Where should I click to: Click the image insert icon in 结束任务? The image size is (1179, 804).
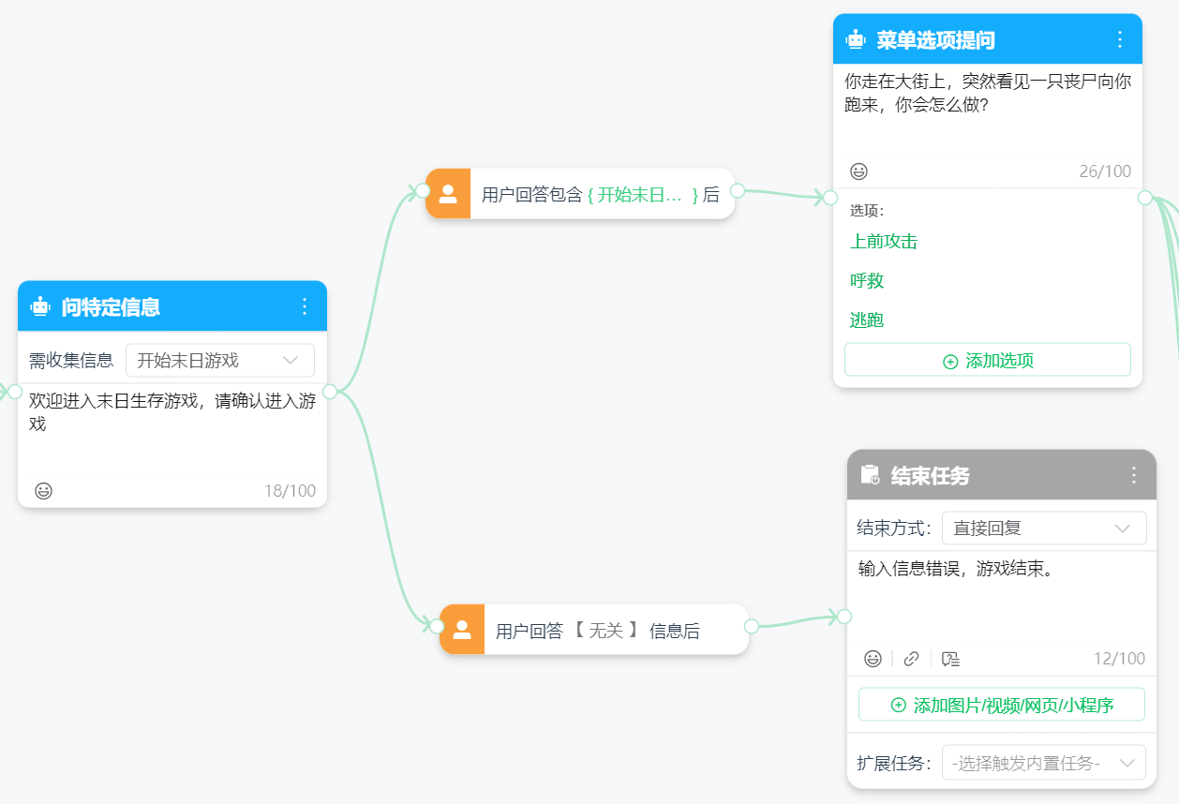pyautogui.click(x=950, y=659)
